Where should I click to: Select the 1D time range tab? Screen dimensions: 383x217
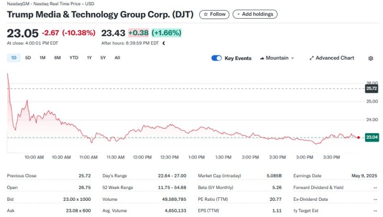tap(14, 58)
